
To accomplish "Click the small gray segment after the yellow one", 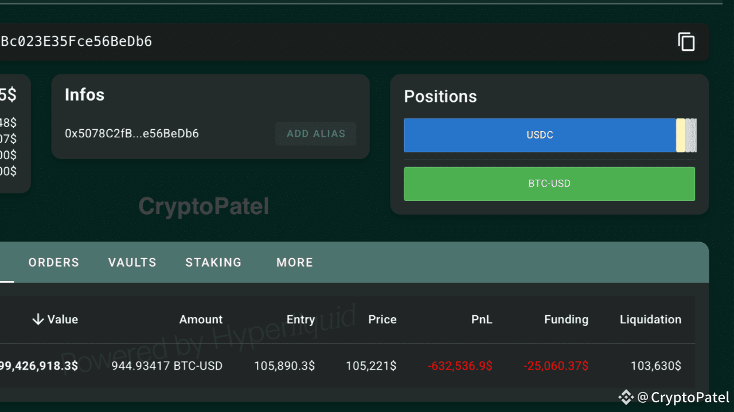I will [691, 135].
